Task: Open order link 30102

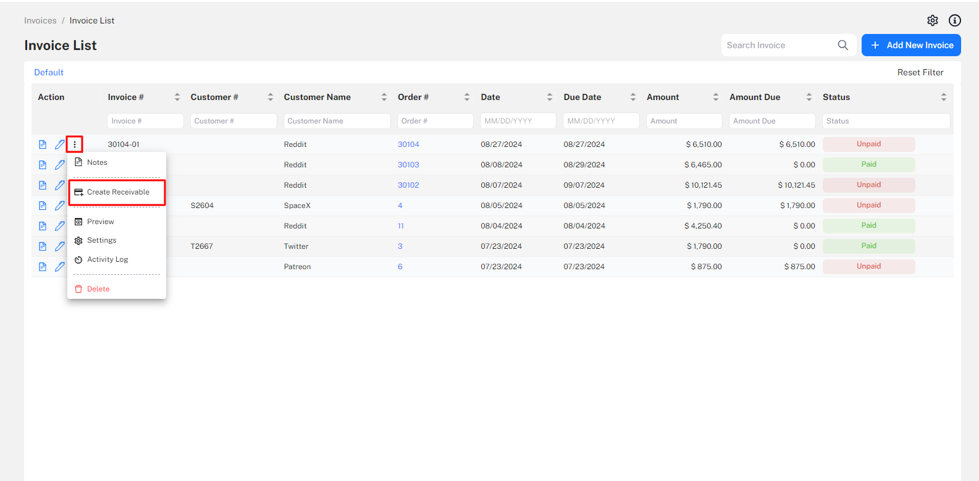Action: (408, 185)
